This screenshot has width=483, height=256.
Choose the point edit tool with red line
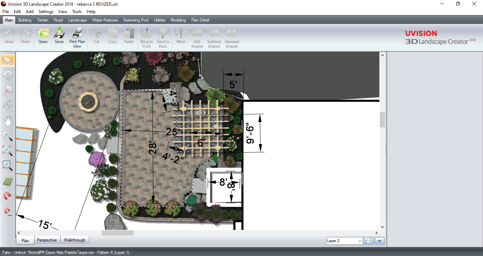pos(8,90)
